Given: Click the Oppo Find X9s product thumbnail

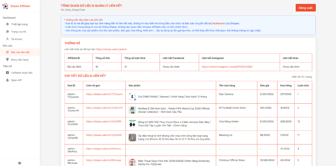Looking at the screenshot, I should [132, 163].
